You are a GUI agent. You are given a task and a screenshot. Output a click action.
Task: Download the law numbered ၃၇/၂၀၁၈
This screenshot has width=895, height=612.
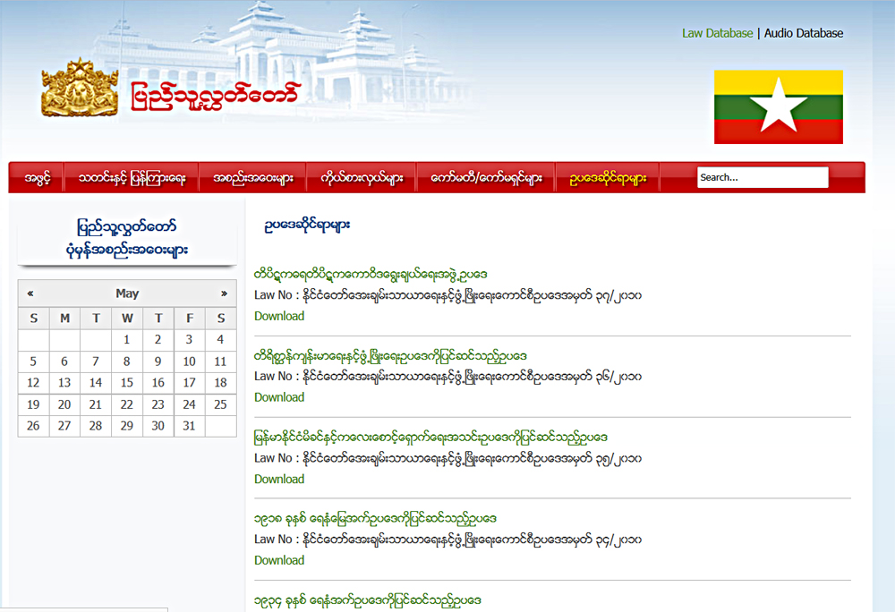point(279,316)
